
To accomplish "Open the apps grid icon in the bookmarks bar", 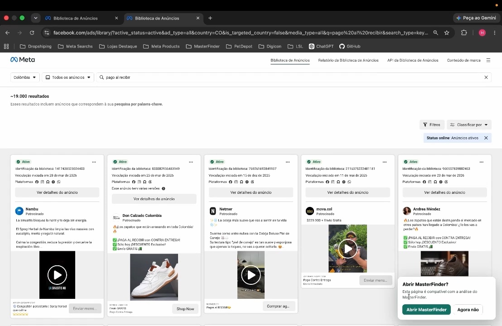I will coord(6,46).
